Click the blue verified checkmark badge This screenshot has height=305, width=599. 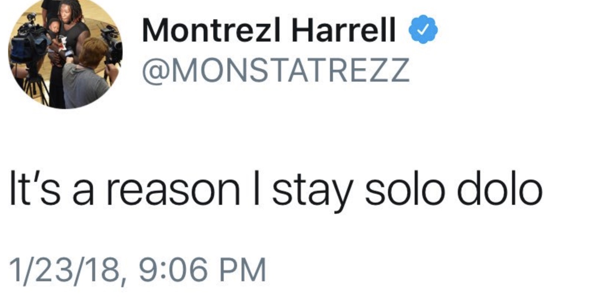pos(423,30)
